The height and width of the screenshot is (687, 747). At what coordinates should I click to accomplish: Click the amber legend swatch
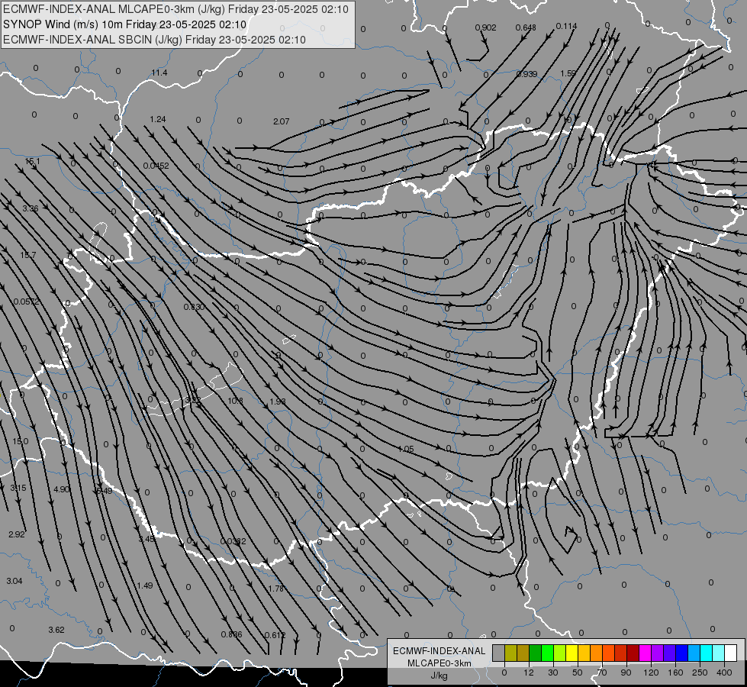click(584, 653)
